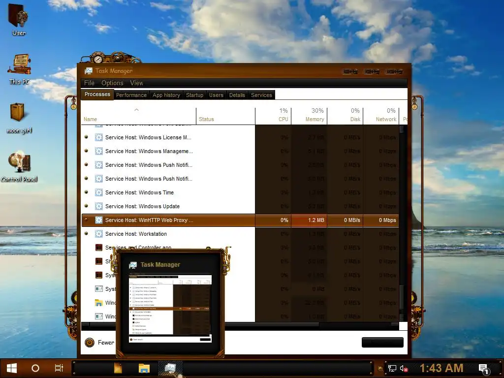Click gear icon of Windows Time row
Viewport: 504px width, 378px height.
pos(98,192)
